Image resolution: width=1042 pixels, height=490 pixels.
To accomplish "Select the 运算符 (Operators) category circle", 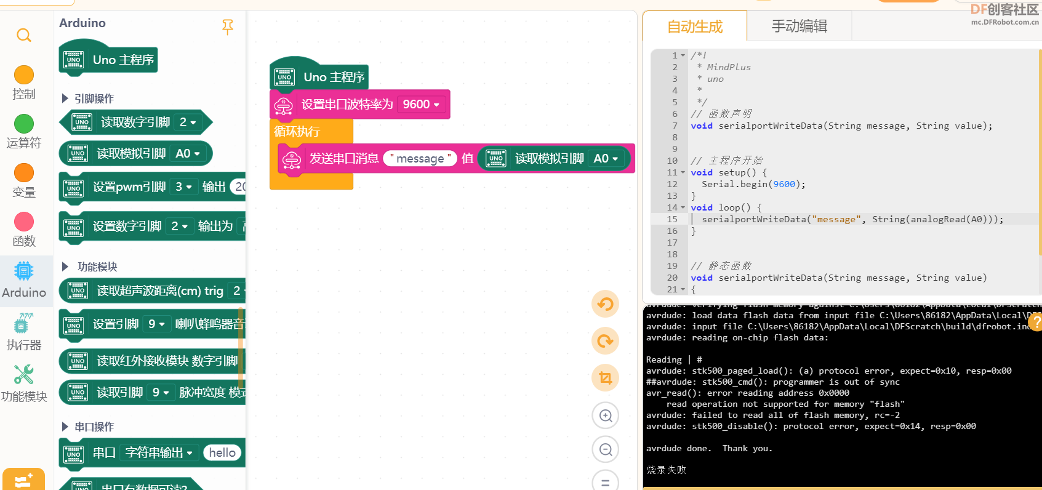I will [x=24, y=124].
